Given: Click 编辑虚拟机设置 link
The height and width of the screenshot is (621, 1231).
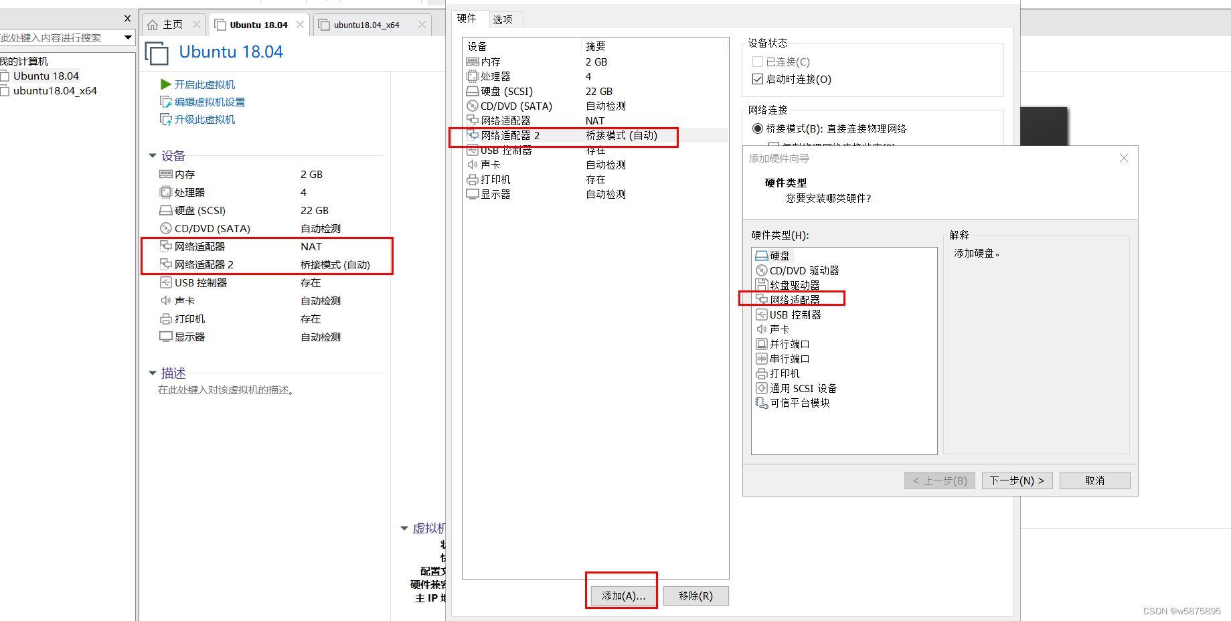Looking at the screenshot, I should click(x=210, y=102).
